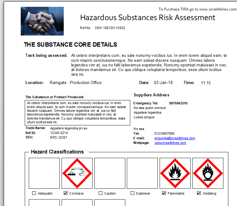Click trade name 'Appetere legendos pri eu'
This screenshot has width=237, height=206.
pyautogui.click(x=69, y=128)
